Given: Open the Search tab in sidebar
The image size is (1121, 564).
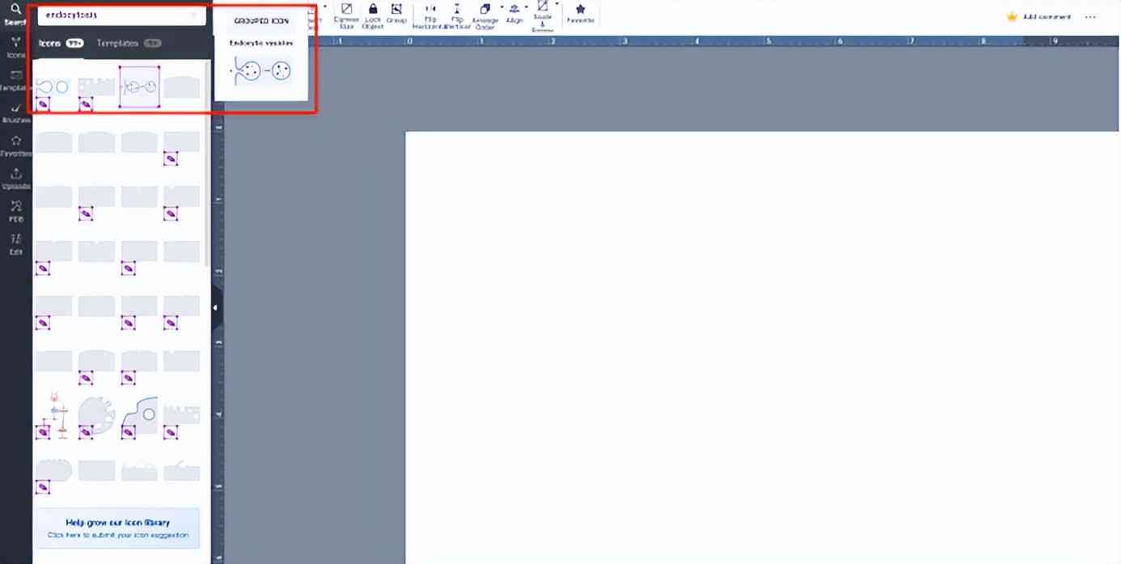Looking at the screenshot, I should point(15,15).
